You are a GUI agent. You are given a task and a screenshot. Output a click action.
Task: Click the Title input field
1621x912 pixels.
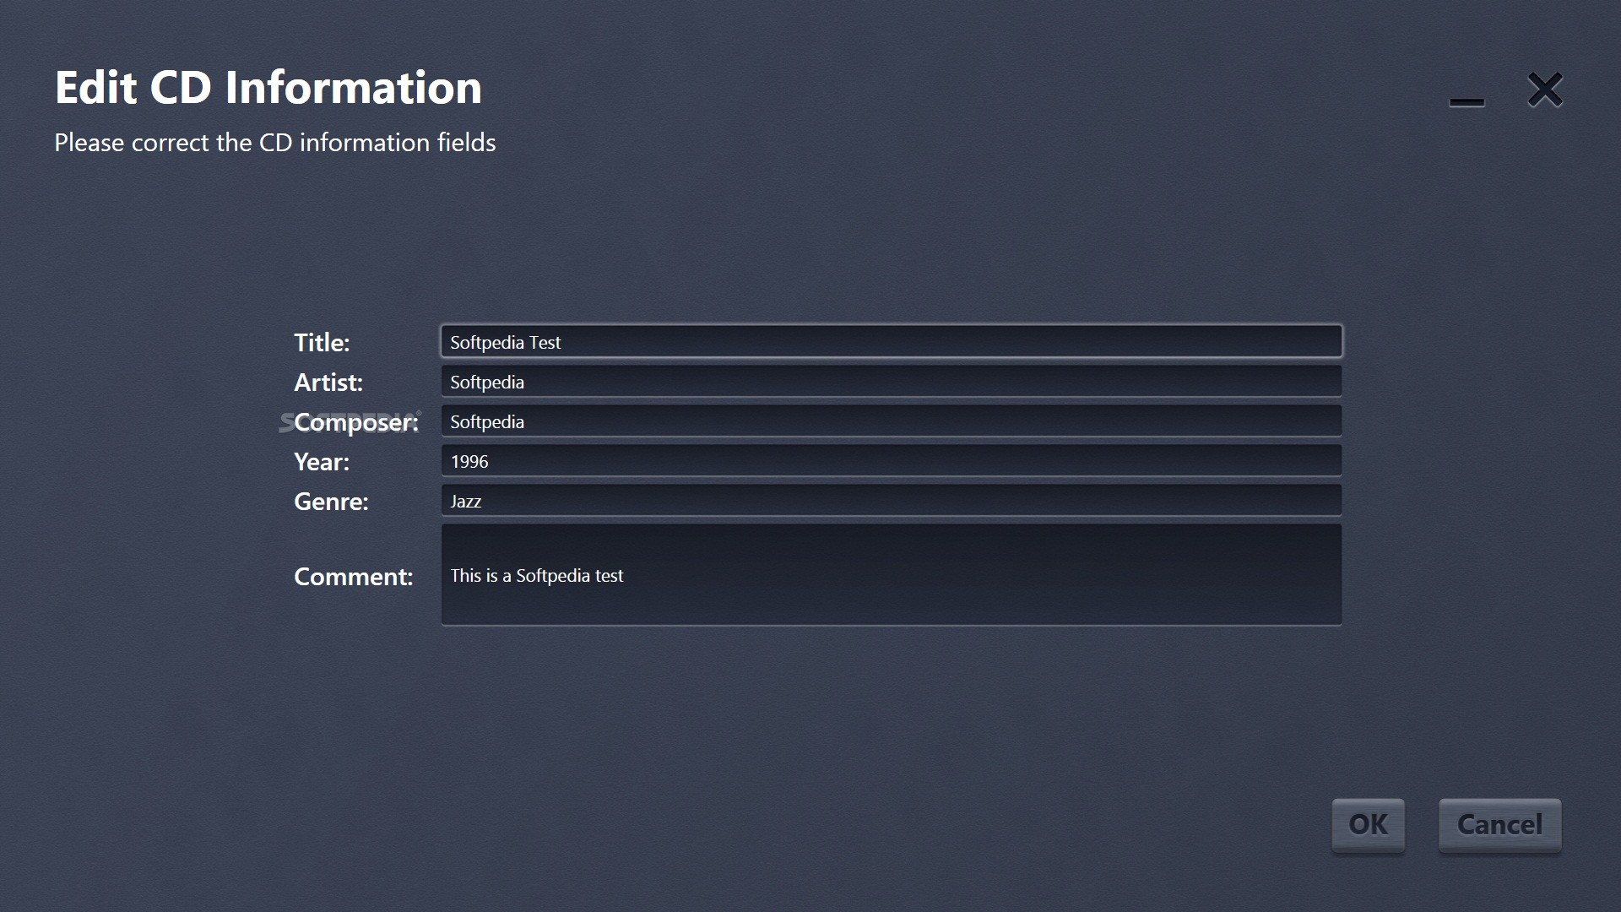[892, 341]
